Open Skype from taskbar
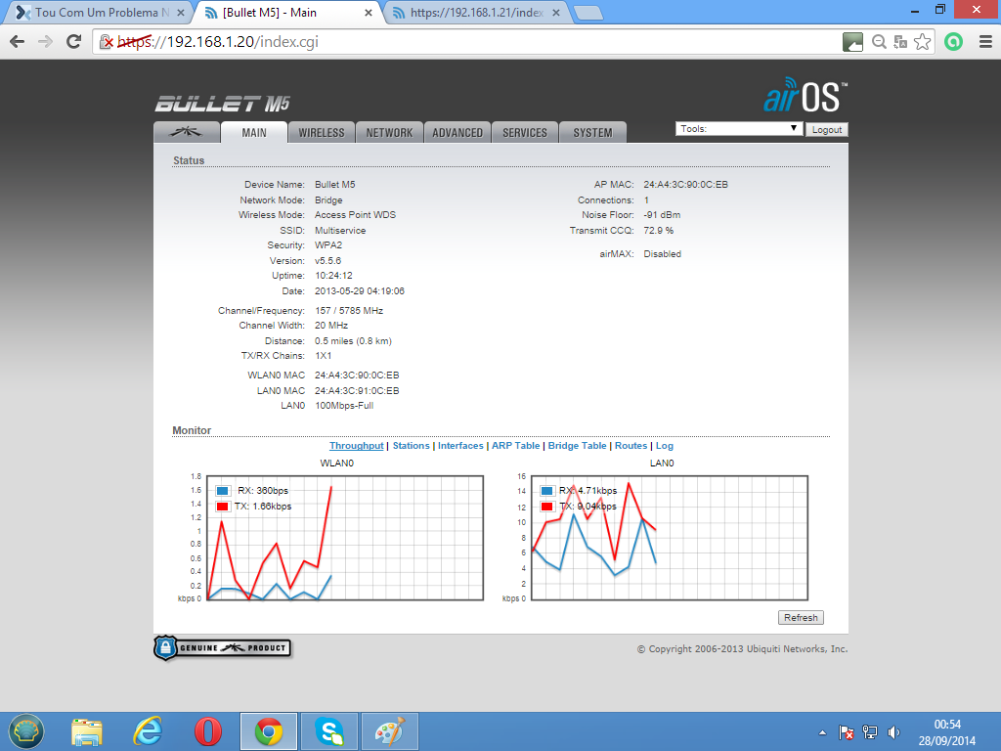The width and height of the screenshot is (1001, 751). point(329,731)
